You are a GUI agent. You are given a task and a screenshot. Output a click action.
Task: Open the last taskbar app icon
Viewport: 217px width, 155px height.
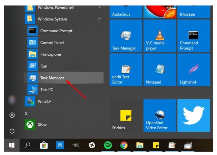click(x=188, y=145)
